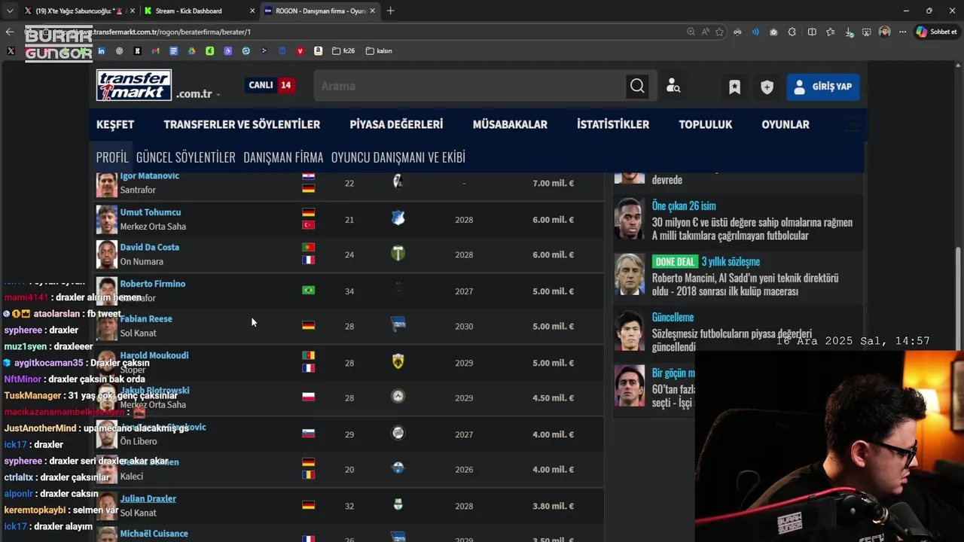Open the İSTATİSTİKLER menu

pos(613,124)
